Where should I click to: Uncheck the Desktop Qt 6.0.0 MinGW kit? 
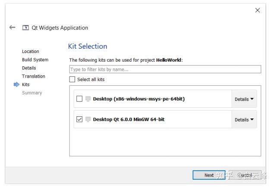pyautogui.click(x=79, y=119)
